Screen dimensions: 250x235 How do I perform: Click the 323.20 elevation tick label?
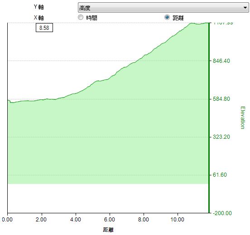221,137
